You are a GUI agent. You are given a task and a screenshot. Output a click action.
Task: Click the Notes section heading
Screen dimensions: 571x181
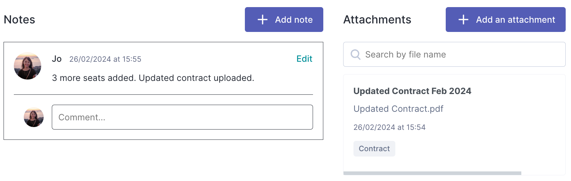(x=20, y=20)
